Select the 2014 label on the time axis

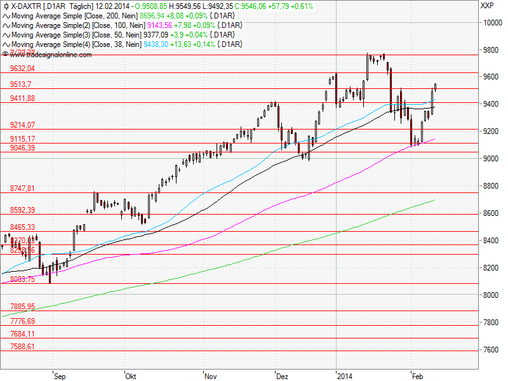(x=346, y=376)
